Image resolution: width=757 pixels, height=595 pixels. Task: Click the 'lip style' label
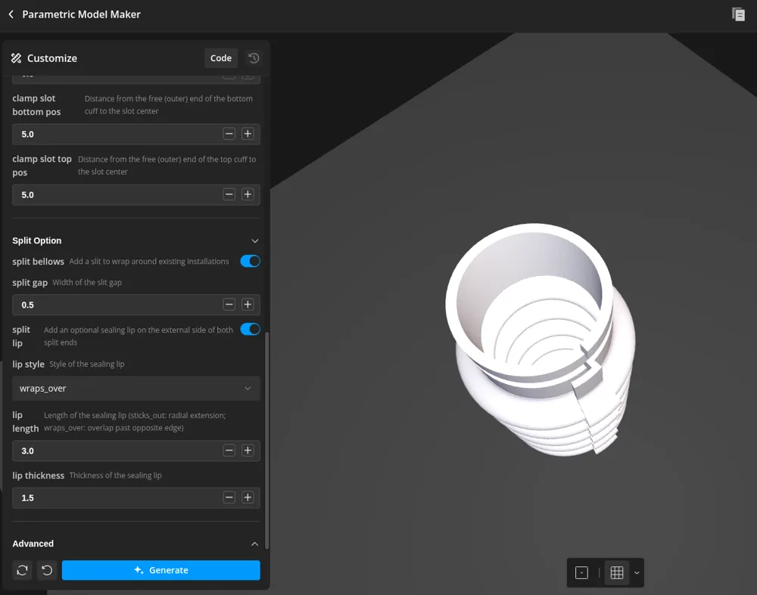(x=28, y=364)
